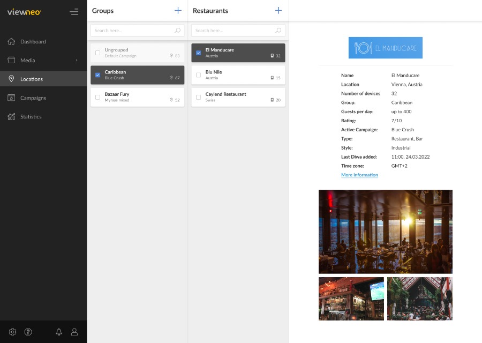
Task: Open user profile icon
Action: [x=74, y=332]
